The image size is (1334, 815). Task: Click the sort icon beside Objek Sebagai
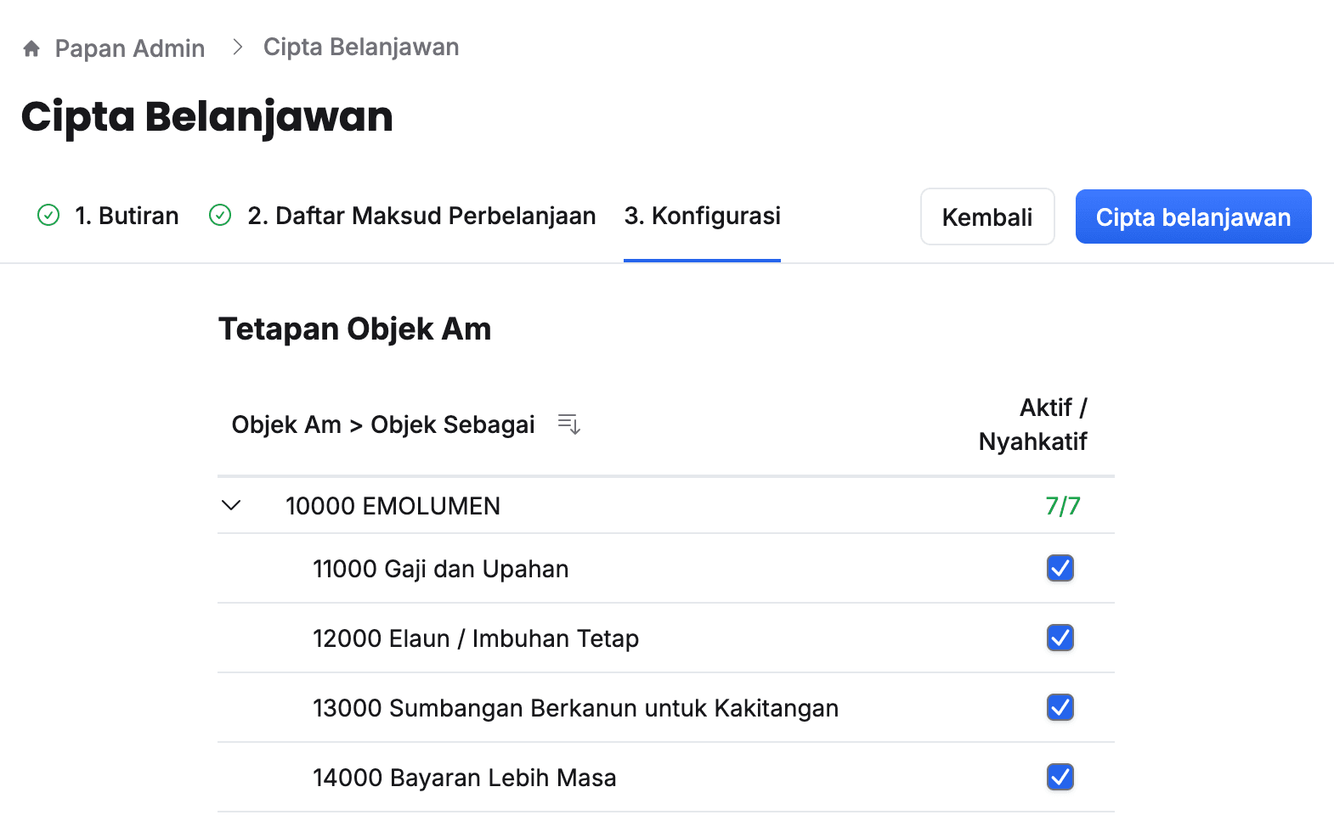click(x=568, y=424)
